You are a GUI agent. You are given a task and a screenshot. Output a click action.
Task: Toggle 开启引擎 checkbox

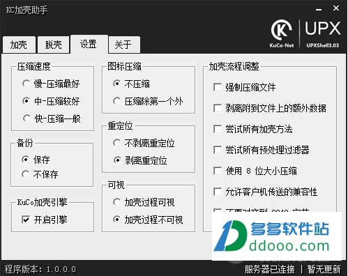pos(45,220)
